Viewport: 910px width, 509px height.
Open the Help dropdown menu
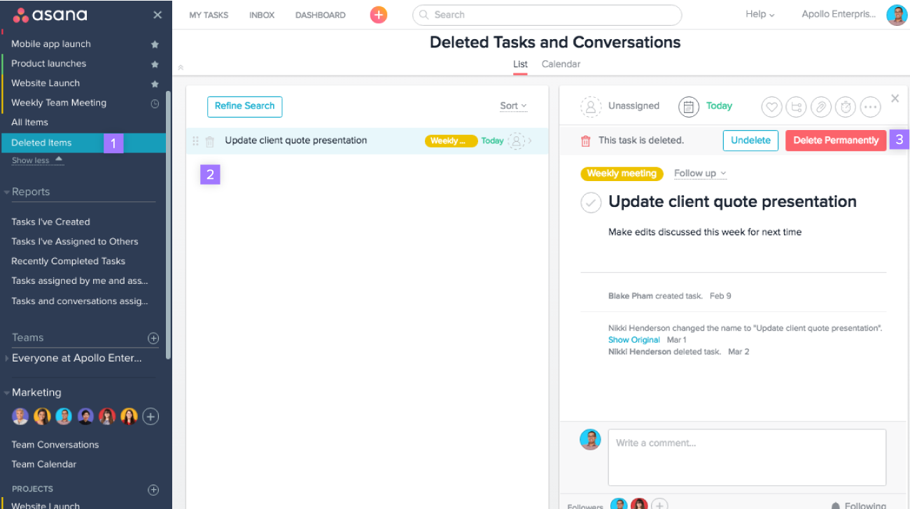pos(759,15)
